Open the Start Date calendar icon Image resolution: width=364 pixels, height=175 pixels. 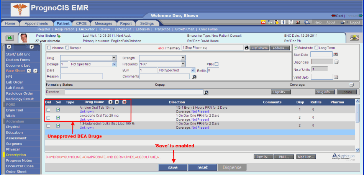pos(336,54)
